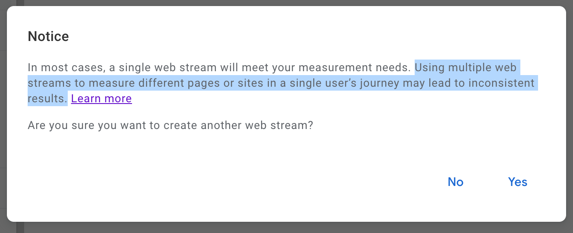Click the Notice dialog heading
Viewport: 573px width, 233px height.
[x=48, y=37]
